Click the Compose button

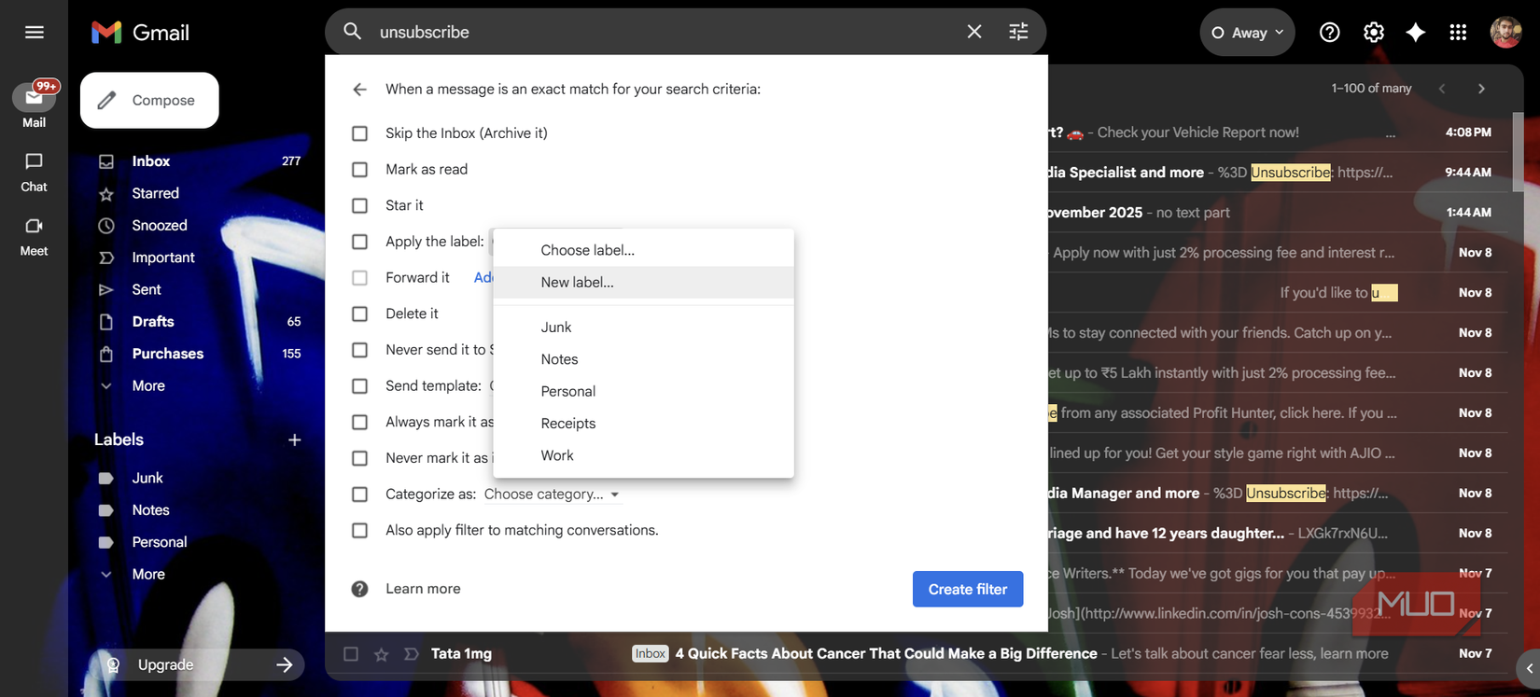pyautogui.click(x=149, y=100)
